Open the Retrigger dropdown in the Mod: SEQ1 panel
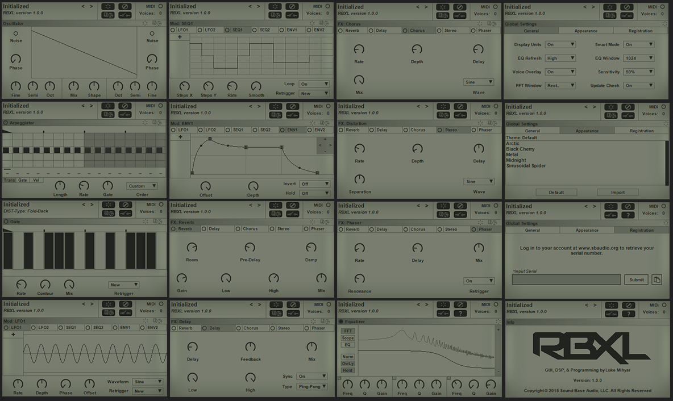 tap(314, 94)
